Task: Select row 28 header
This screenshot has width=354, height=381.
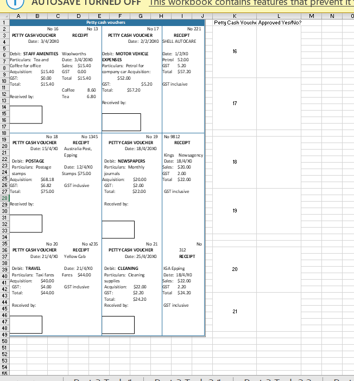Action: pos(4,198)
